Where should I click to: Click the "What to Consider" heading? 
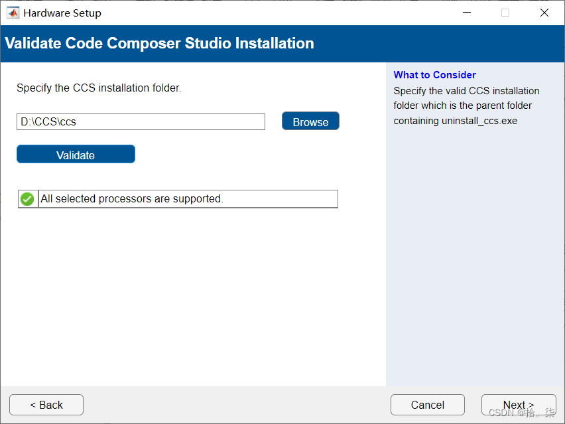point(434,75)
